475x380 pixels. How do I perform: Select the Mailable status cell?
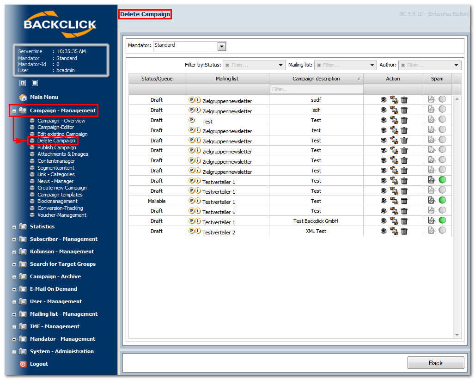[157, 201]
